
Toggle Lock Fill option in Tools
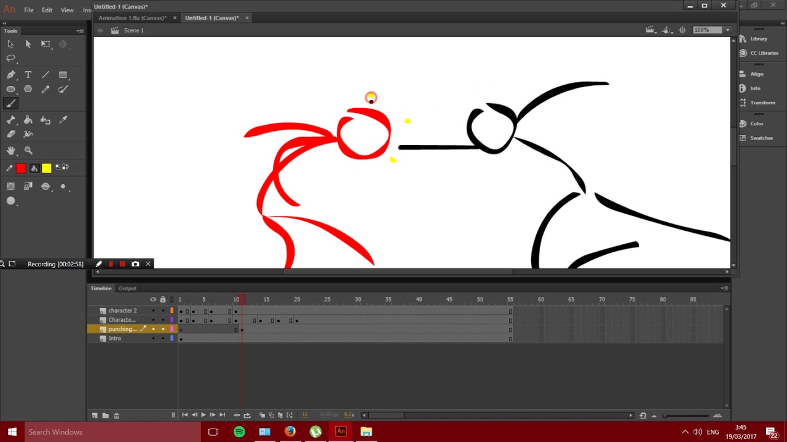28,187
